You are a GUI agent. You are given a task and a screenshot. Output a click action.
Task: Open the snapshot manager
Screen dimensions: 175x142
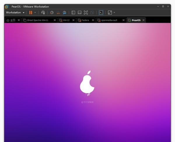pos(64,13)
